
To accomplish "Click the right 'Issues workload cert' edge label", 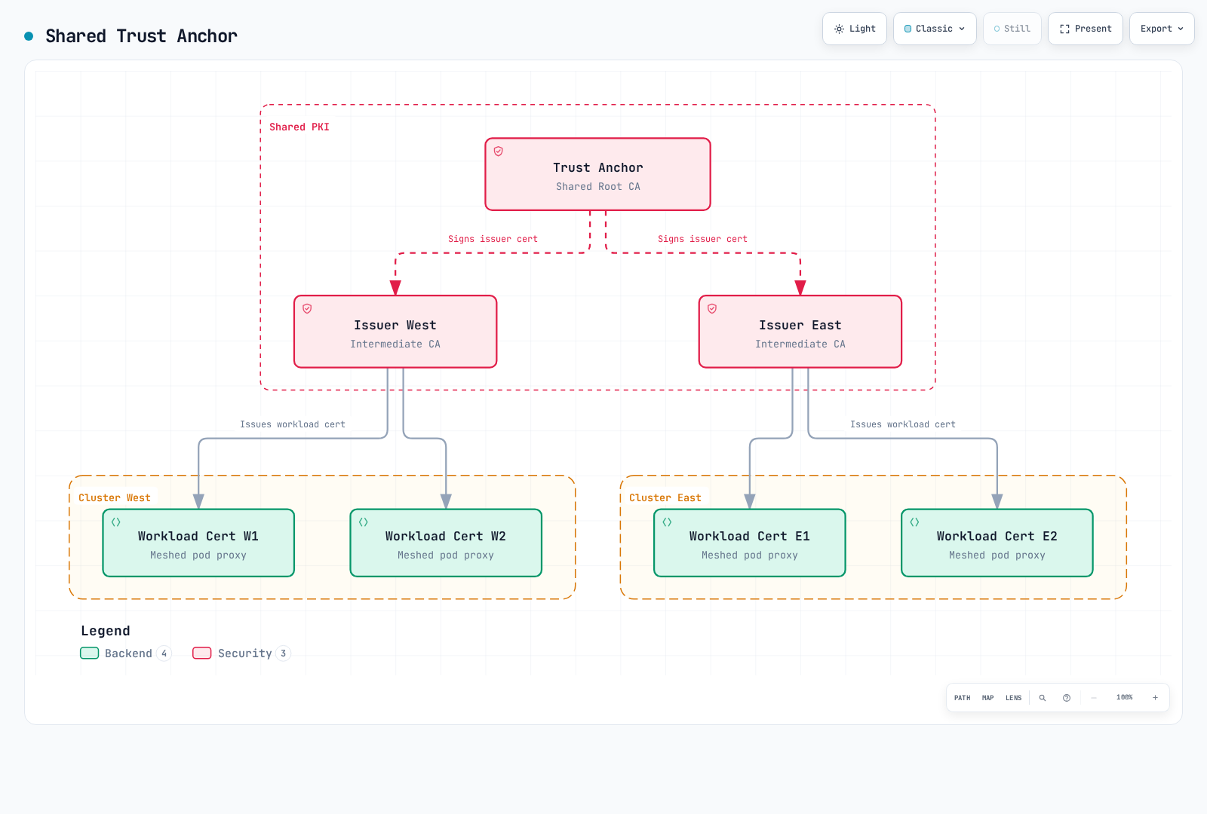I will pos(903,424).
